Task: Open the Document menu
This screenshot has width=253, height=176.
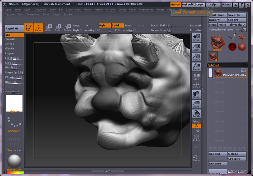Action: coord(40,10)
